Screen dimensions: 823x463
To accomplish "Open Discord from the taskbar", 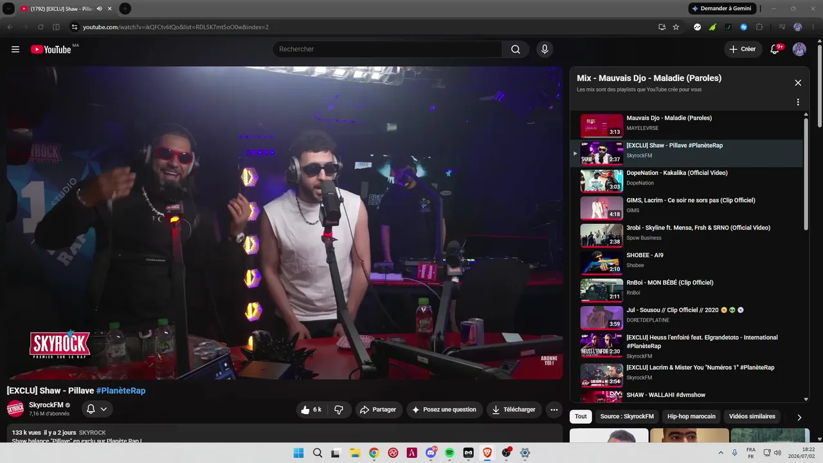I will click(431, 453).
